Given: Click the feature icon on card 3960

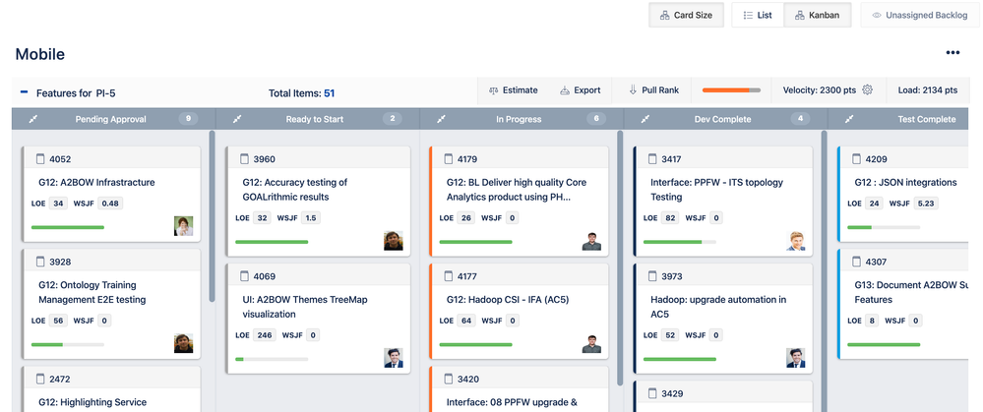Looking at the screenshot, I should 244,159.
